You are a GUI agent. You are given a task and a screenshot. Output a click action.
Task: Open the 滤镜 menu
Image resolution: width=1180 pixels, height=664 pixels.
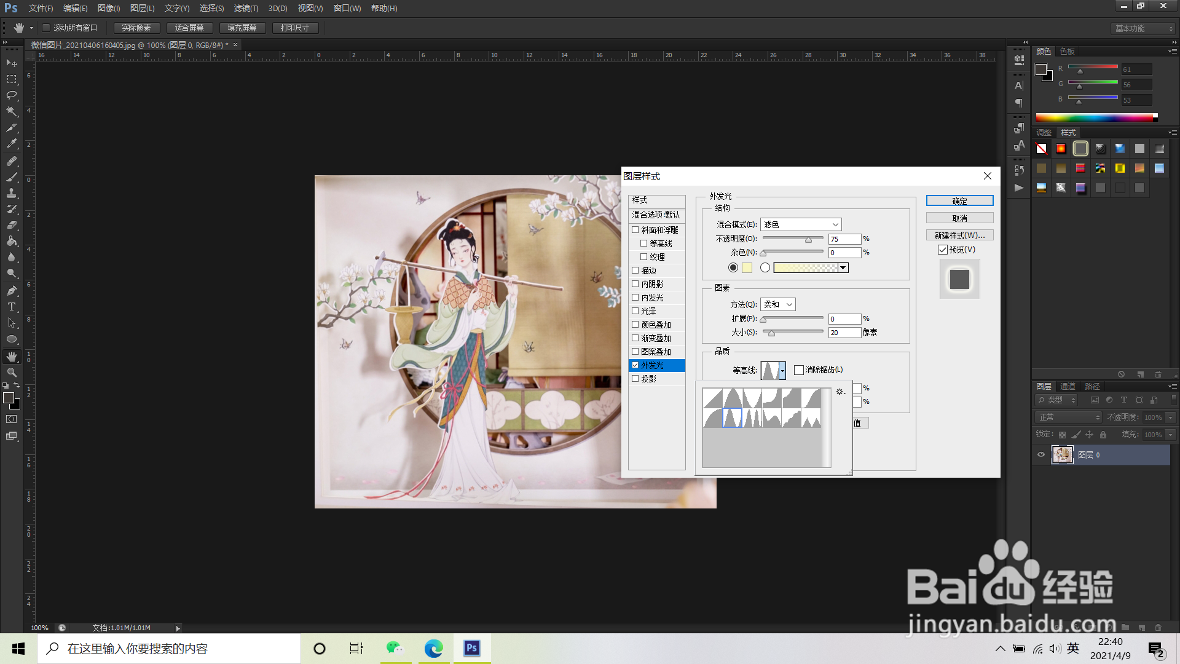[246, 8]
